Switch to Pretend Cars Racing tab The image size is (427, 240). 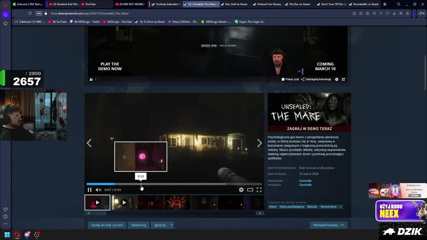coord(268,4)
